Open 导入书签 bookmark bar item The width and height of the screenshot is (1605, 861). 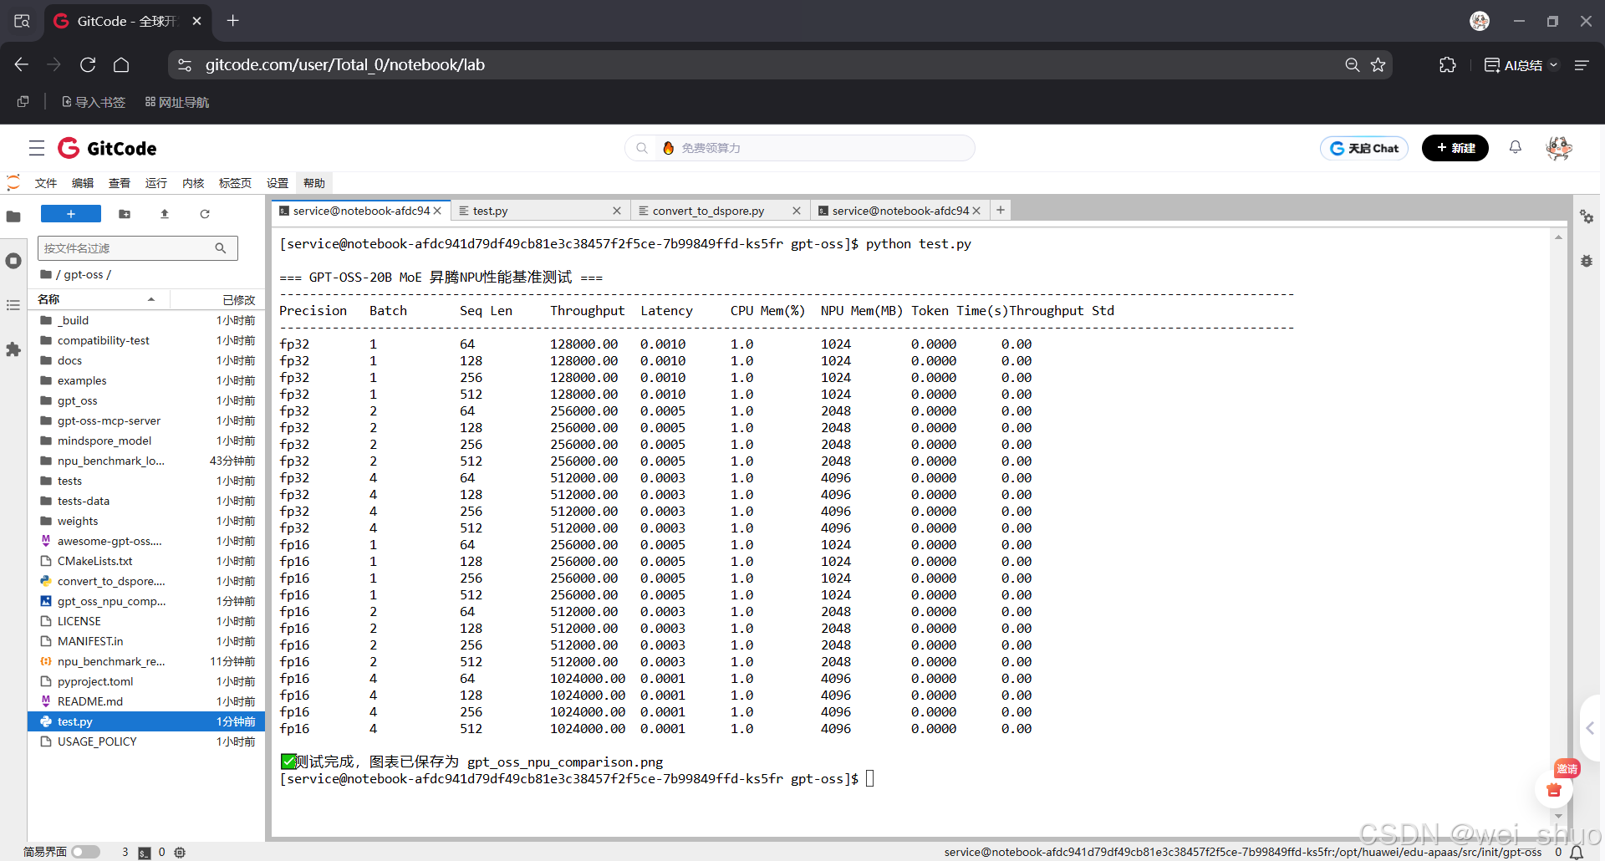pyautogui.click(x=94, y=102)
